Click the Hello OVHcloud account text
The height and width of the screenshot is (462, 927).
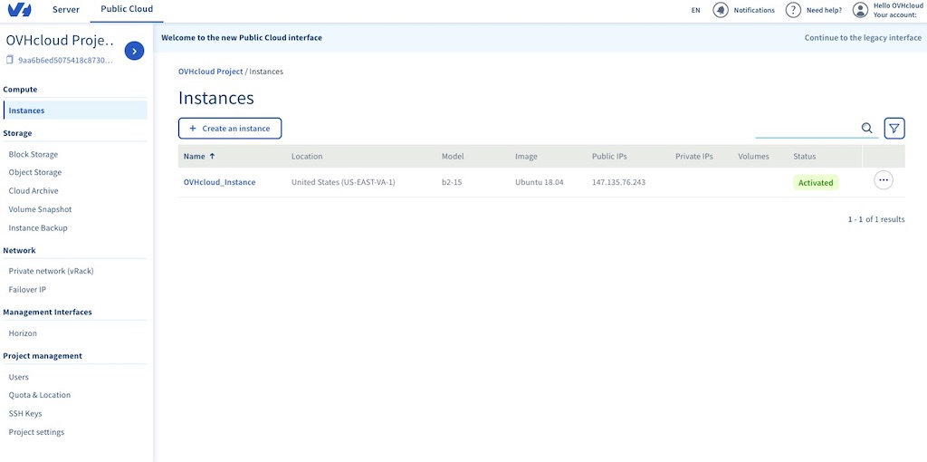(x=897, y=5)
